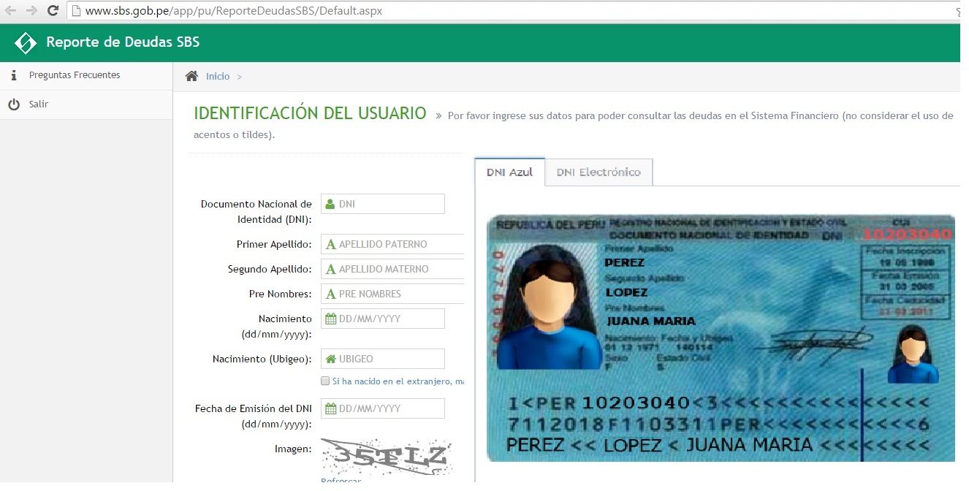Click Salir to log out
This screenshot has width=969, height=491.
(39, 104)
